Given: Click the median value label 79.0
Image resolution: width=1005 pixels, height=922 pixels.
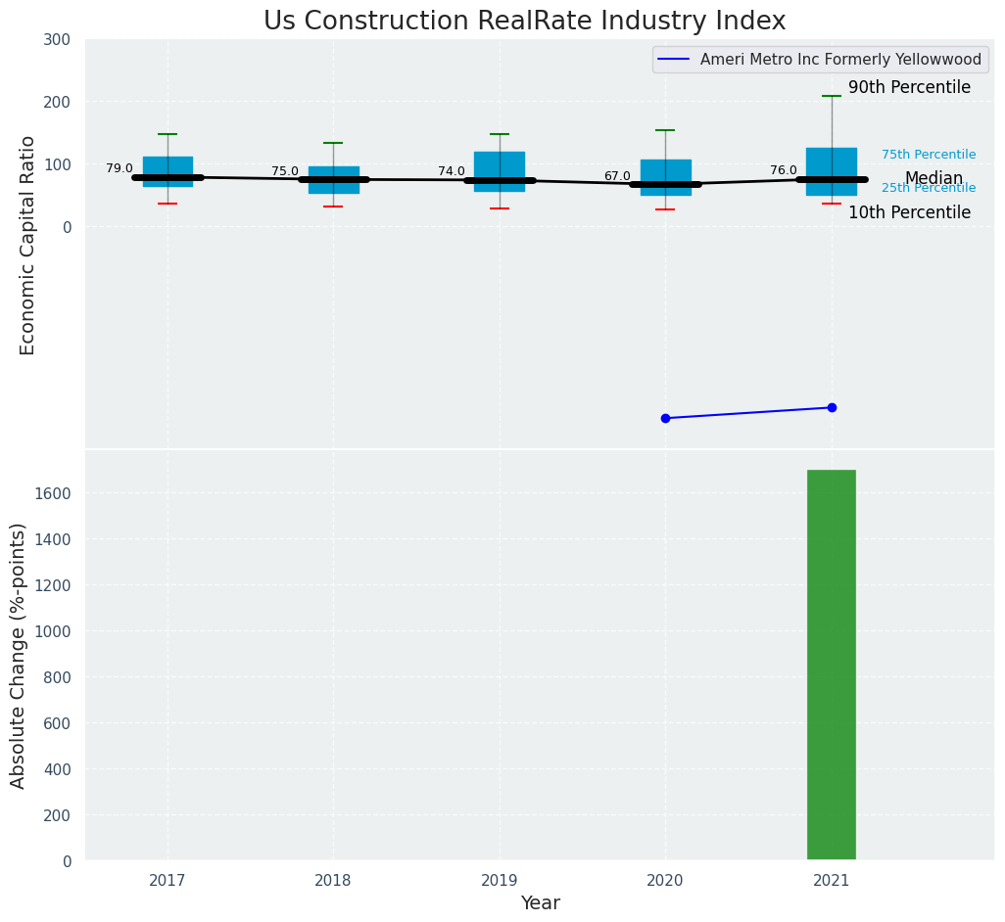Looking at the screenshot, I should [x=120, y=168].
